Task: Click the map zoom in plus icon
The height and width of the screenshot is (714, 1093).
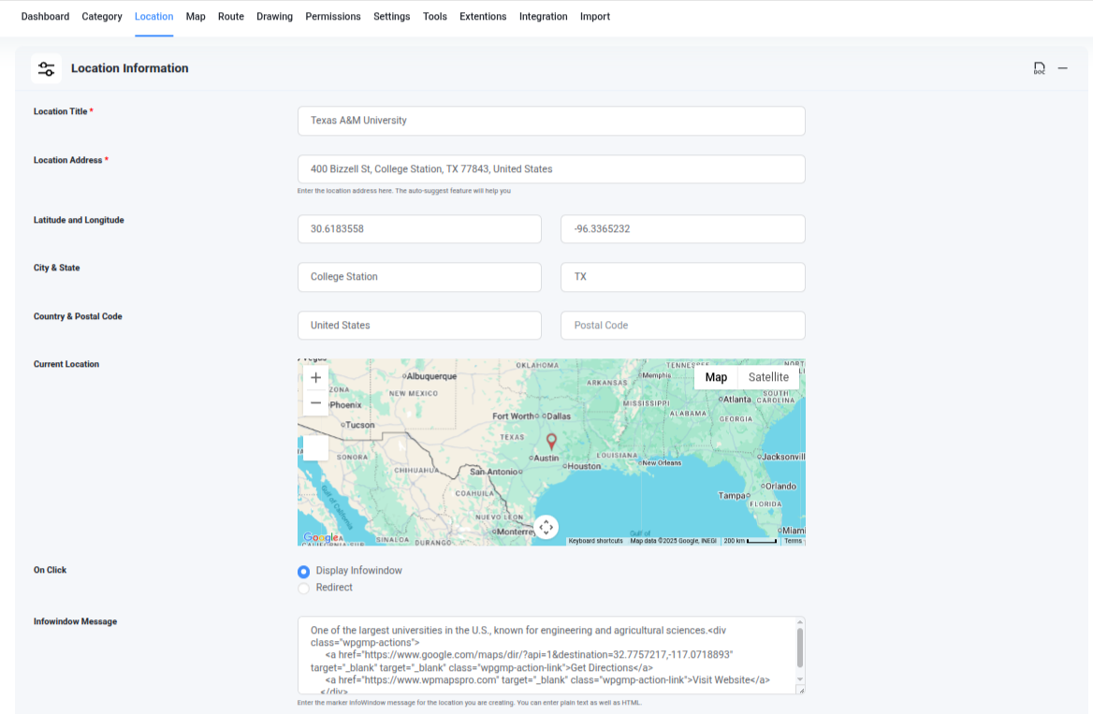Action: pos(315,377)
